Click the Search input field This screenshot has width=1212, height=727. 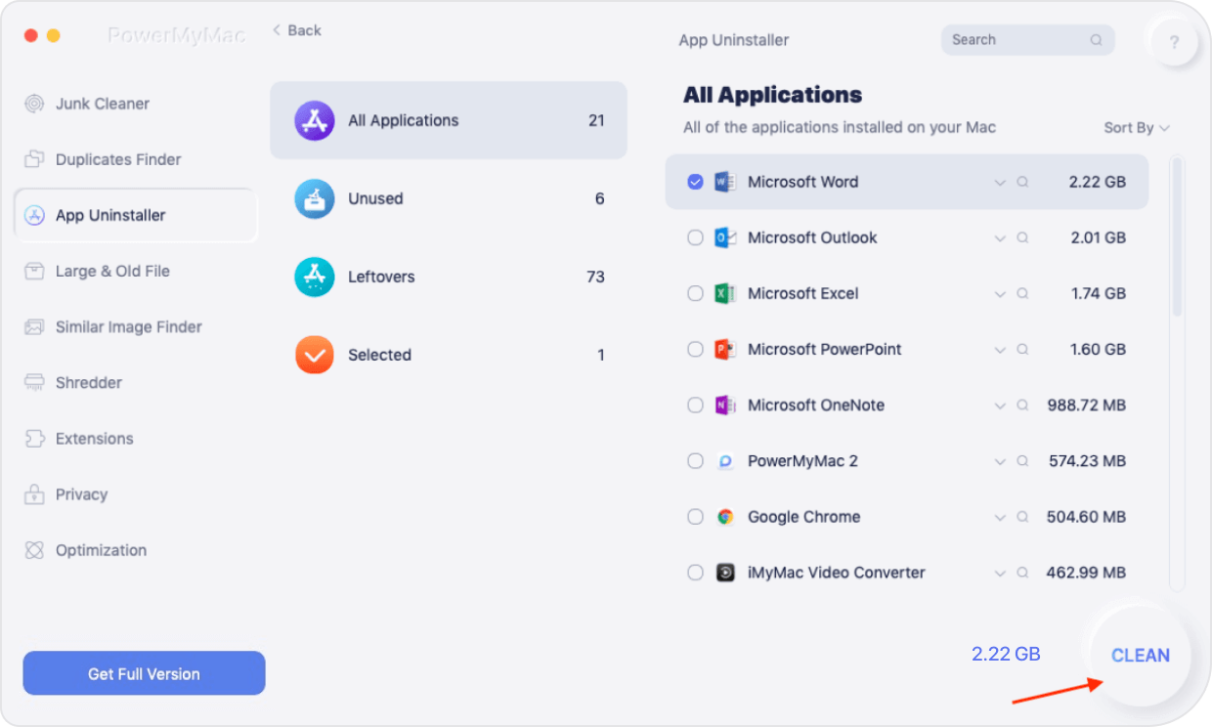(x=1017, y=40)
